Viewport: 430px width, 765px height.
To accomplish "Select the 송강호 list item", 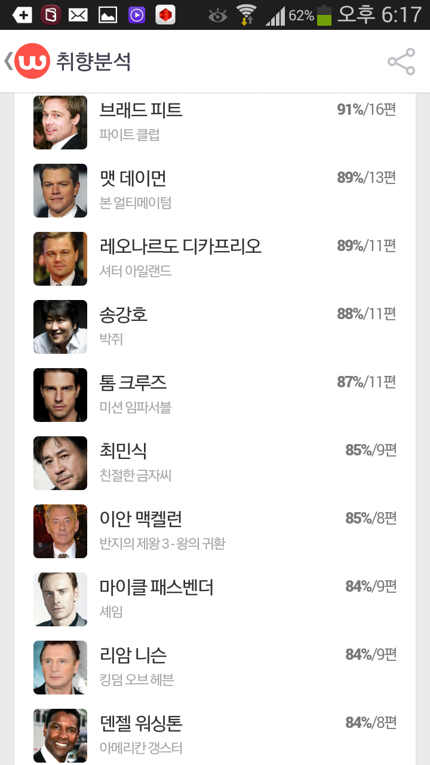I will coord(215,327).
